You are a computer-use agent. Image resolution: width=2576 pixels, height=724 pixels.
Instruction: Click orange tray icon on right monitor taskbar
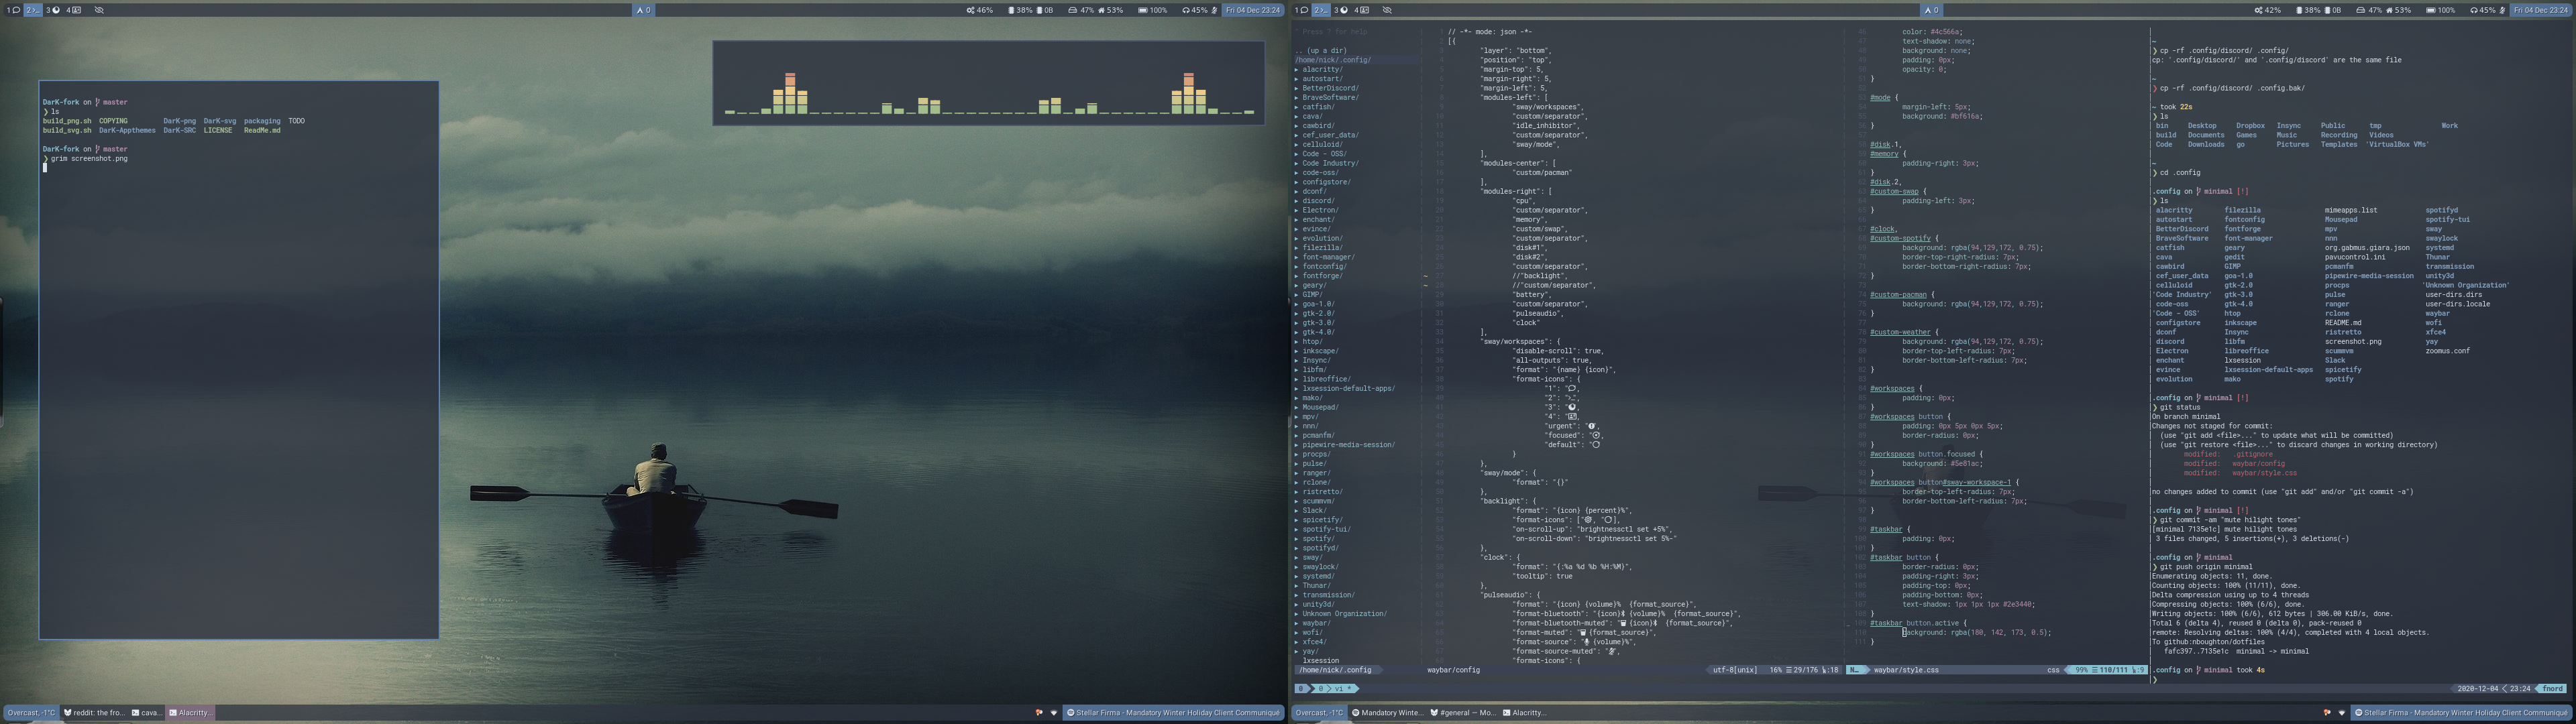(2327, 713)
